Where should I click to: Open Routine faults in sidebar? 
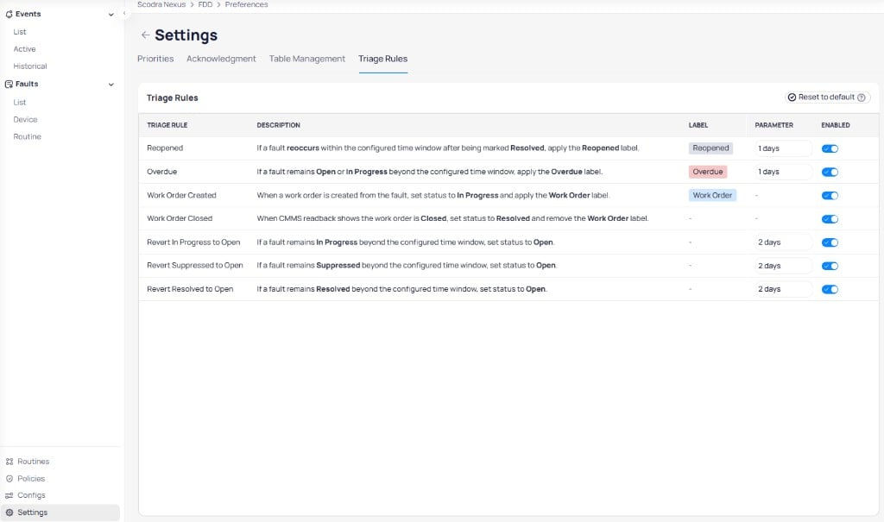[27, 136]
